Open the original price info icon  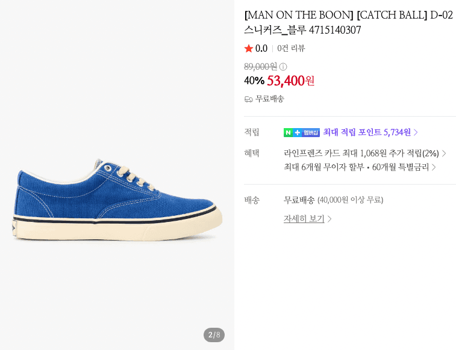[x=283, y=67]
